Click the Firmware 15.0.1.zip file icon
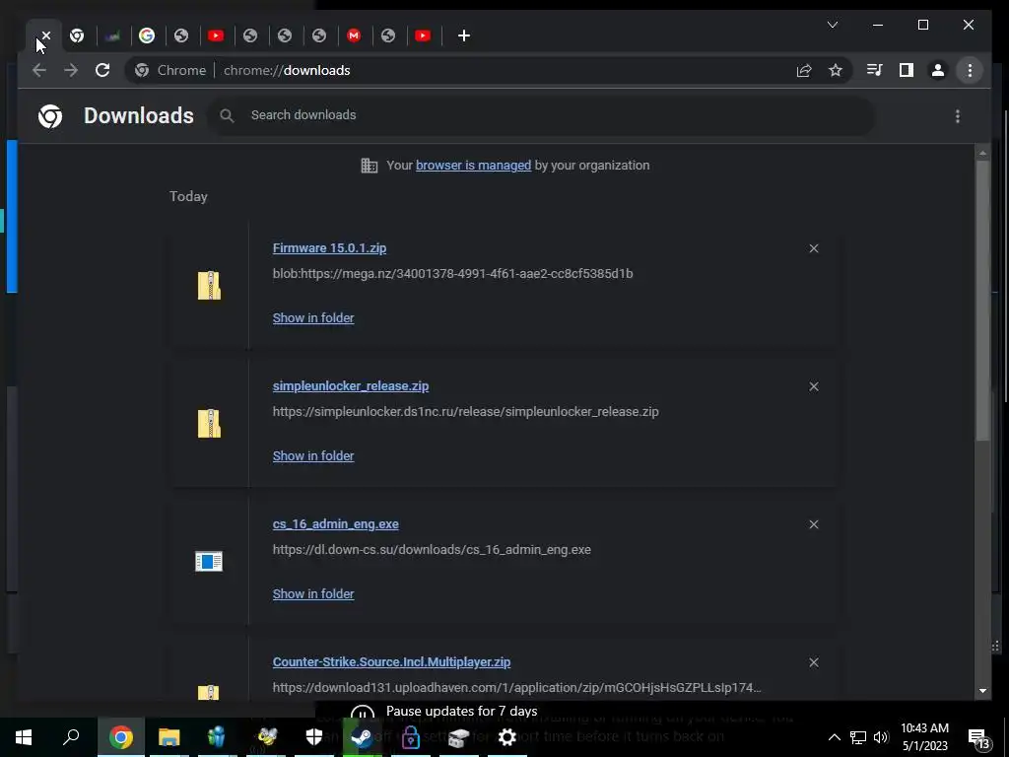This screenshot has width=1009, height=757. [209, 285]
